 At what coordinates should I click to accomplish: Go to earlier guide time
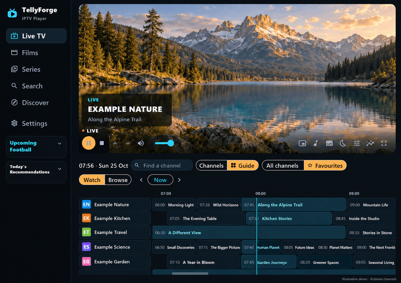(x=141, y=180)
